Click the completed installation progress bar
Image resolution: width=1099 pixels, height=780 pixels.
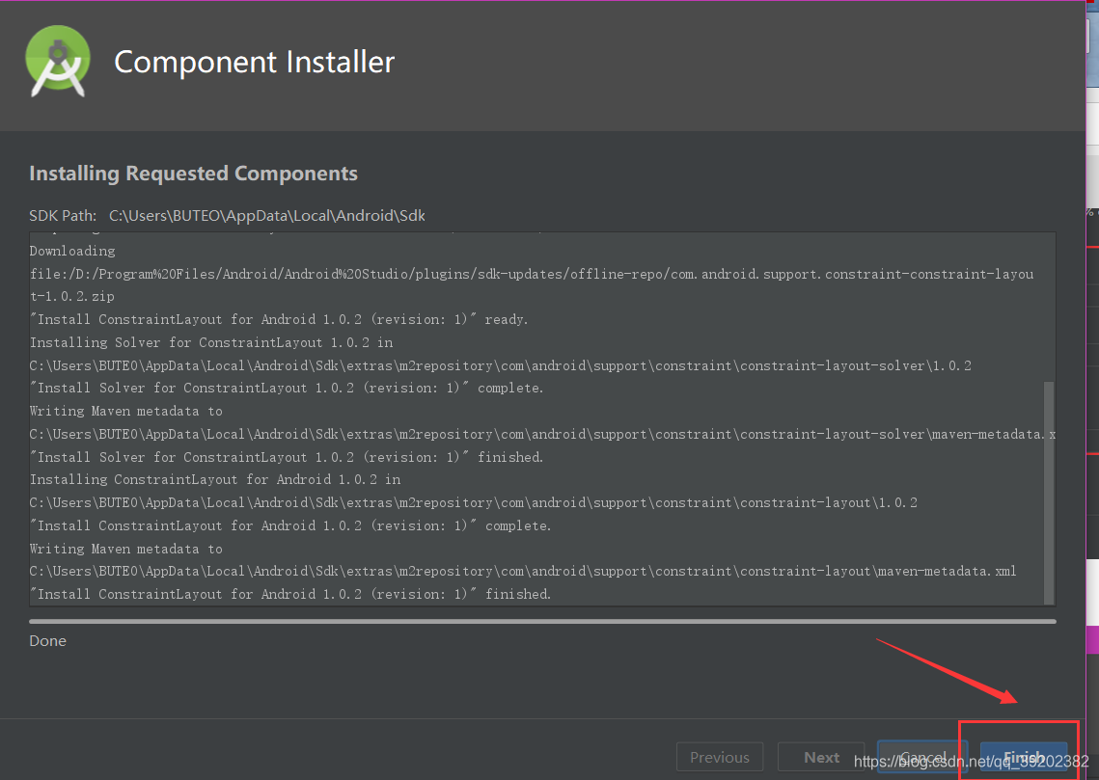(x=542, y=621)
